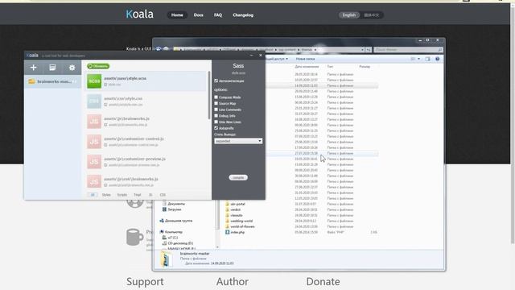515x290 pixels.
Task: Switch website language to Chinese
Action: (x=372, y=15)
